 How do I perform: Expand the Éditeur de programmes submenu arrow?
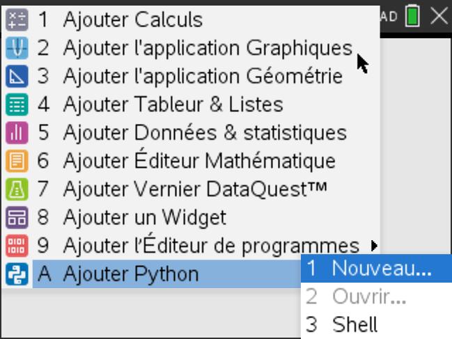374,245
